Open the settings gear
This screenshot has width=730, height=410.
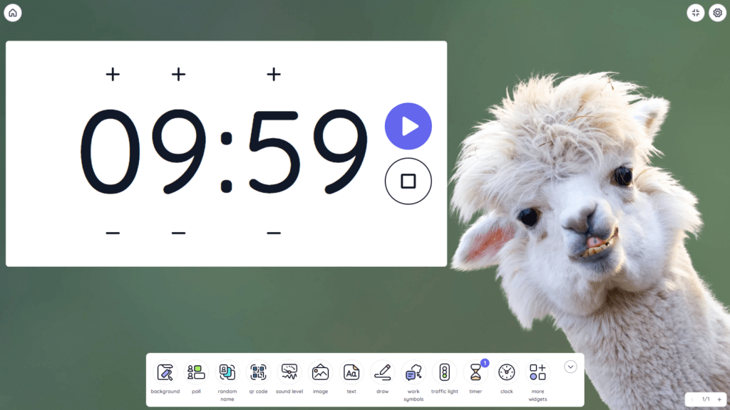[718, 12]
